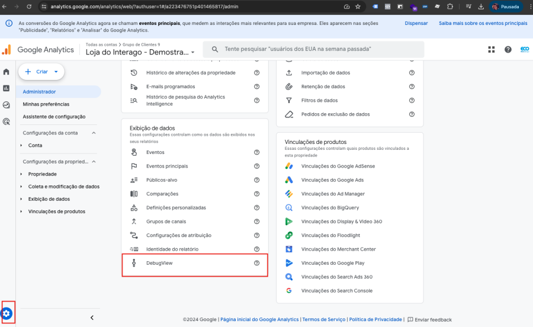Click the help icon next to Públicos-alvo
The height and width of the screenshot is (327, 533).
pos(256,180)
